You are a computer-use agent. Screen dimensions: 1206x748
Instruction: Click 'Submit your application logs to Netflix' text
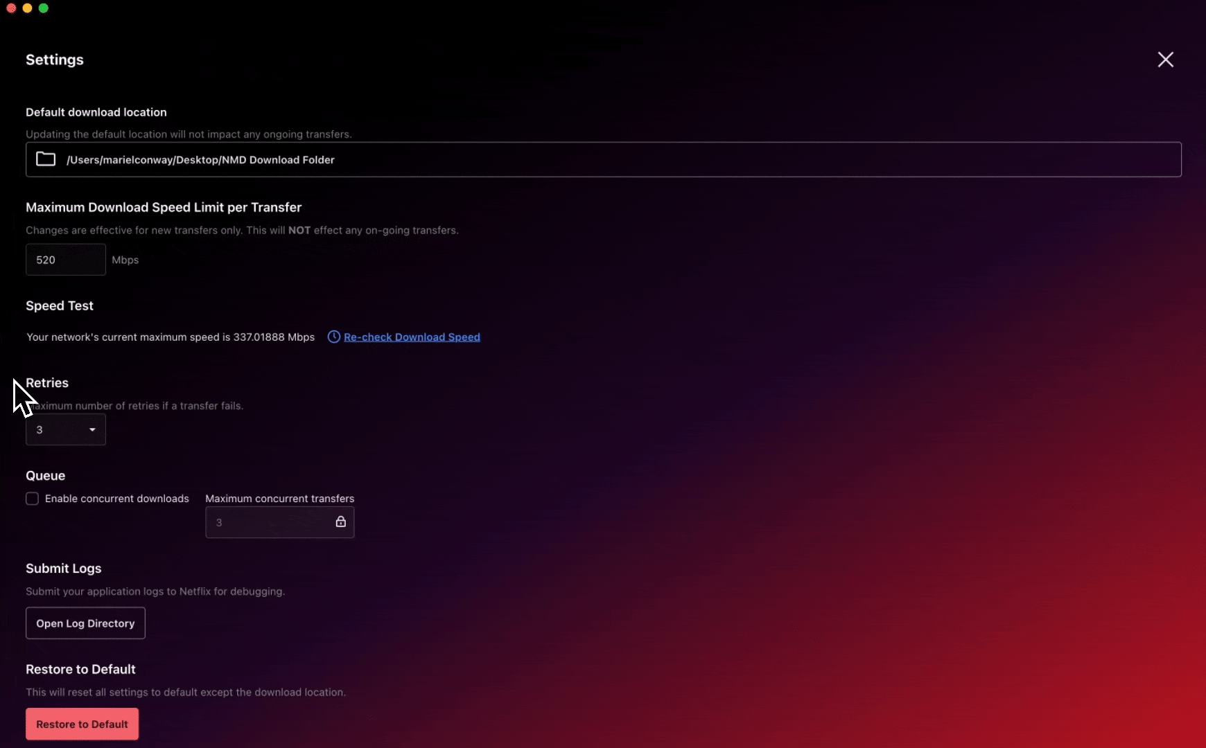pos(155,591)
